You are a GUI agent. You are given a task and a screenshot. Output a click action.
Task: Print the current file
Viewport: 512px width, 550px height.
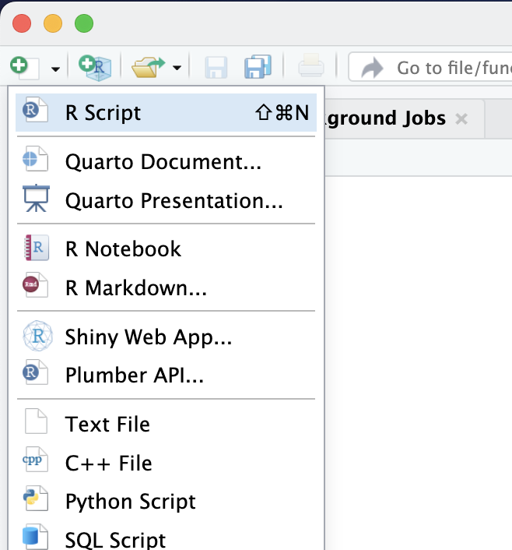(310, 65)
